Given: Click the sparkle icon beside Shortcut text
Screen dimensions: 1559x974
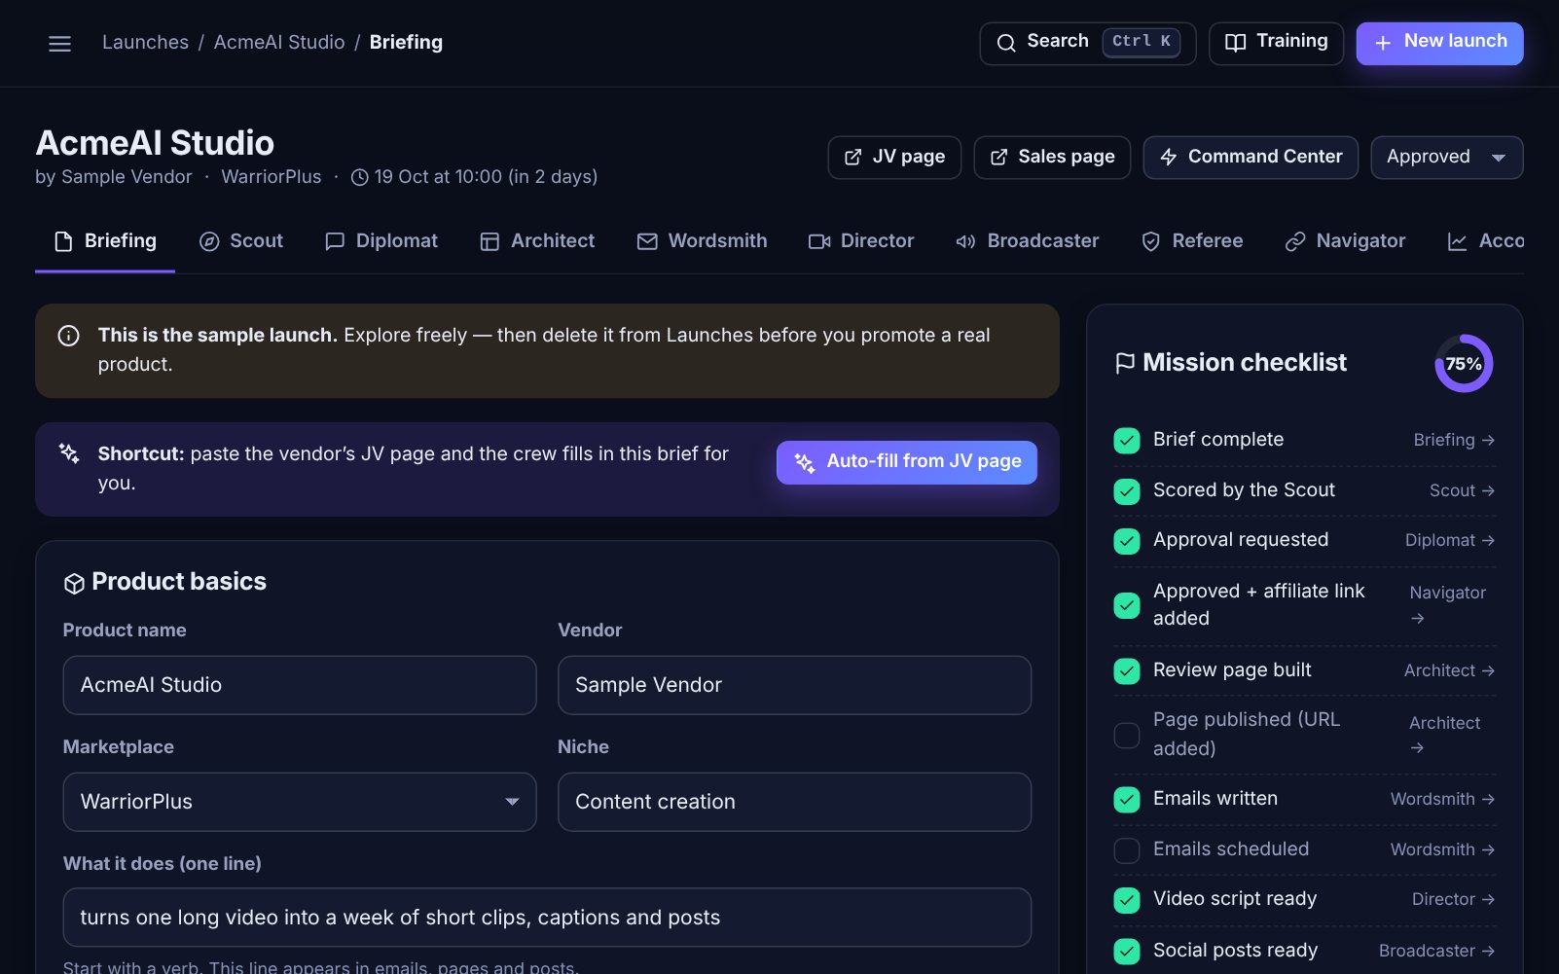Looking at the screenshot, I should tap(69, 453).
